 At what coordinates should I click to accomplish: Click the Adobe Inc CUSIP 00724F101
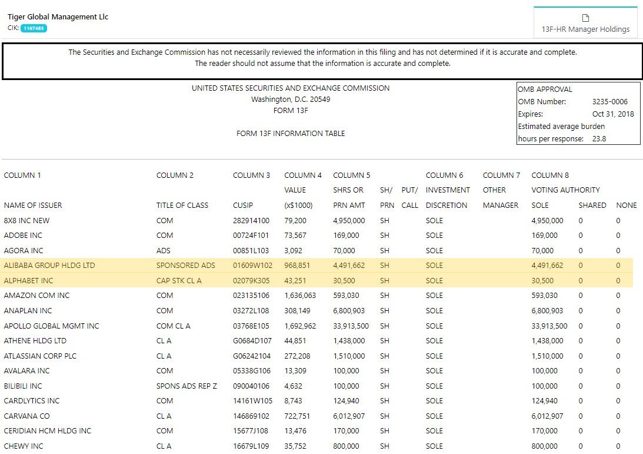pyautogui.click(x=251, y=236)
